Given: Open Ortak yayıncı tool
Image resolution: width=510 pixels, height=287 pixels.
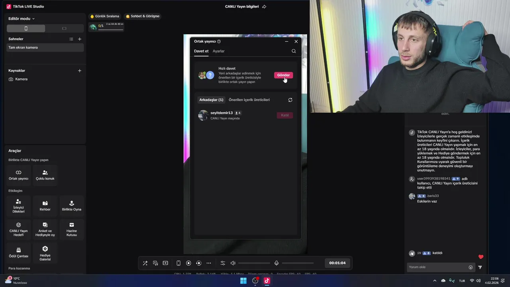Looking at the screenshot, I should (18, 175).
